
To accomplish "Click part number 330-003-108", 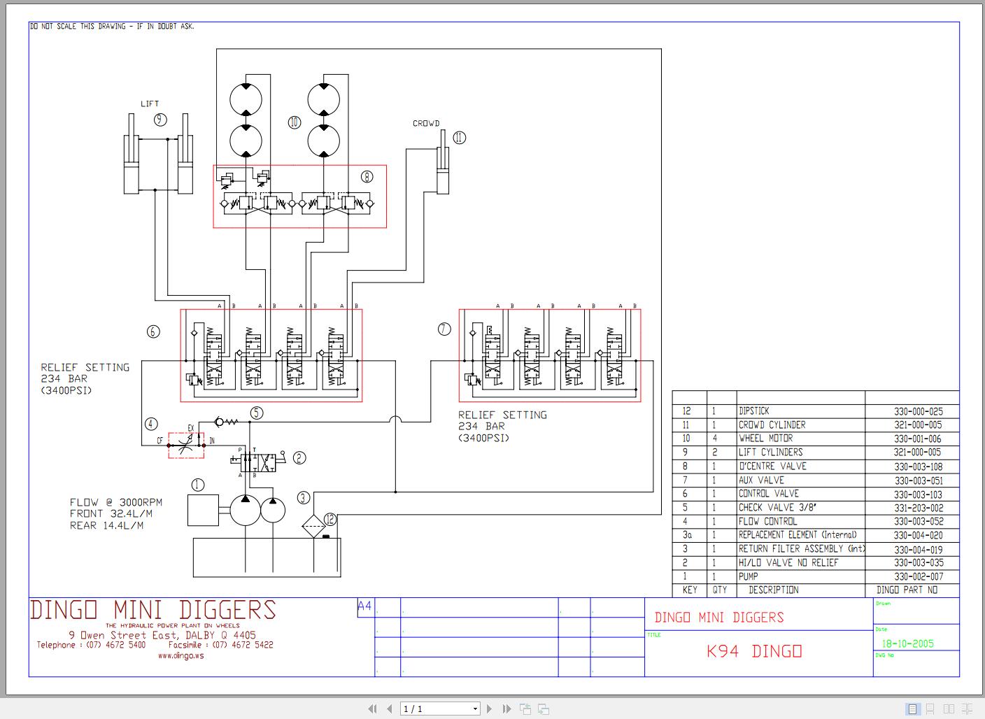I will (919, 467).
